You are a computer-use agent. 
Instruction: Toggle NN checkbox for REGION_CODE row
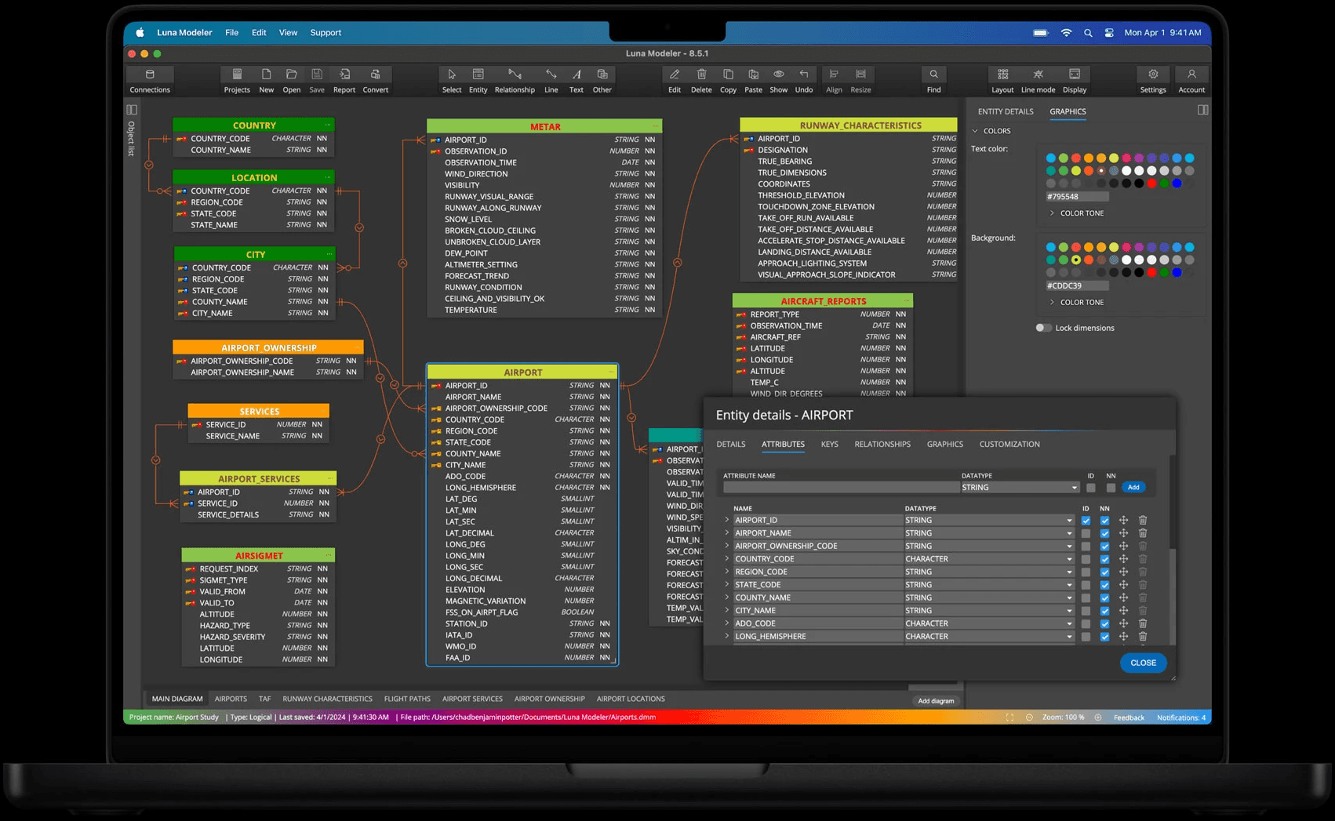1104,572
